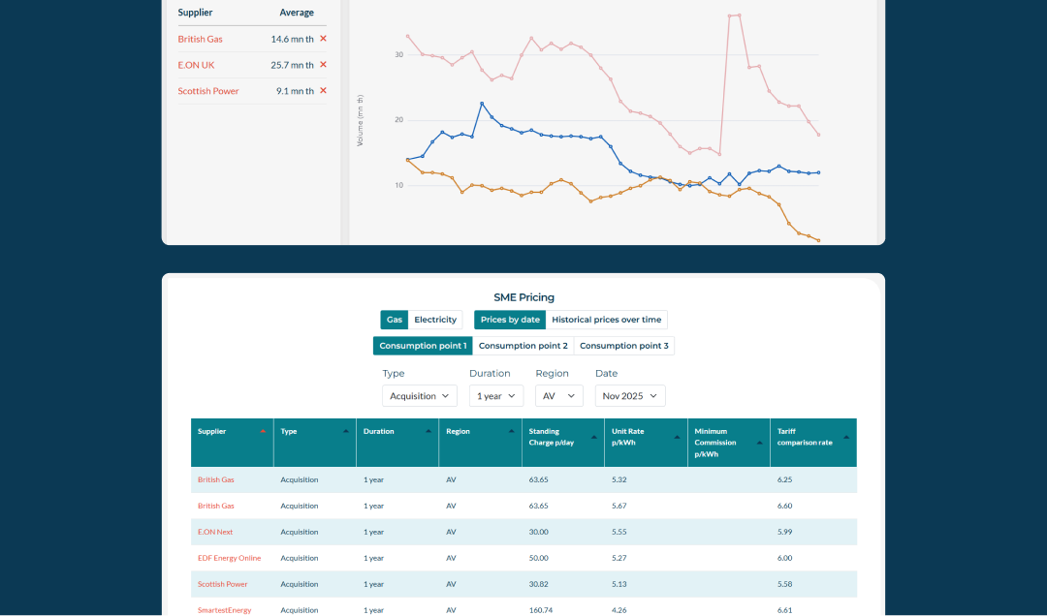The width and height of the screenshot is (1047, 616).
Task: Open E.ON UK link in supplier list
Action: pyautogui.click(x=196, y=65)
